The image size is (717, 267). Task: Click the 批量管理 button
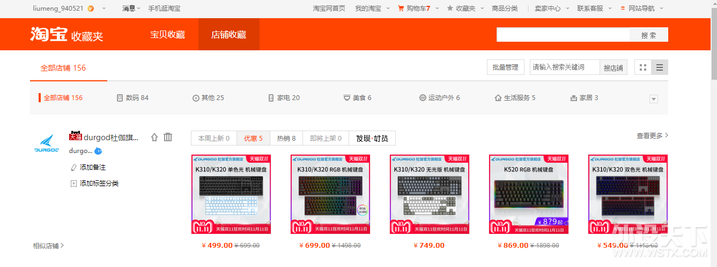(x=505, y=67)
